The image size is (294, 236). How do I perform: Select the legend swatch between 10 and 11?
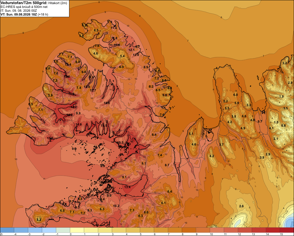(217, 230)
